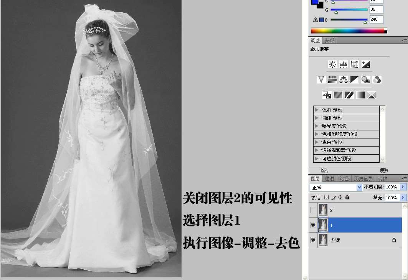Image resolution: width=408 pixels, height=280 pixels.
Task: Click the Channel Mixer adjustment icon
Action: [x=377, y=80]
